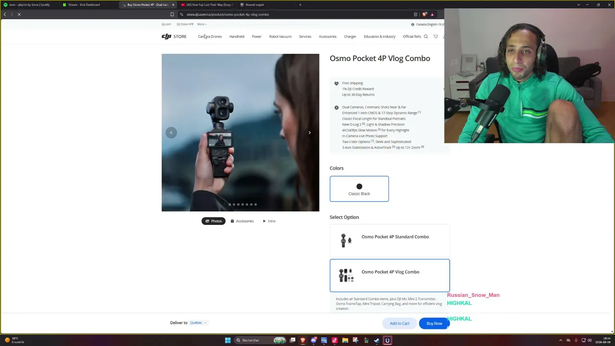The height and width of the screenshot is (346, 615).
Task: Click the microphone tray icon
Action: pos(576,341)
